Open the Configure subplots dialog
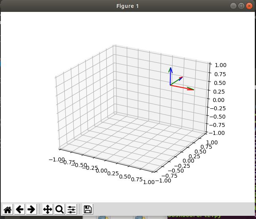Viewport: 256px width, 219px height. click(71, 209)
